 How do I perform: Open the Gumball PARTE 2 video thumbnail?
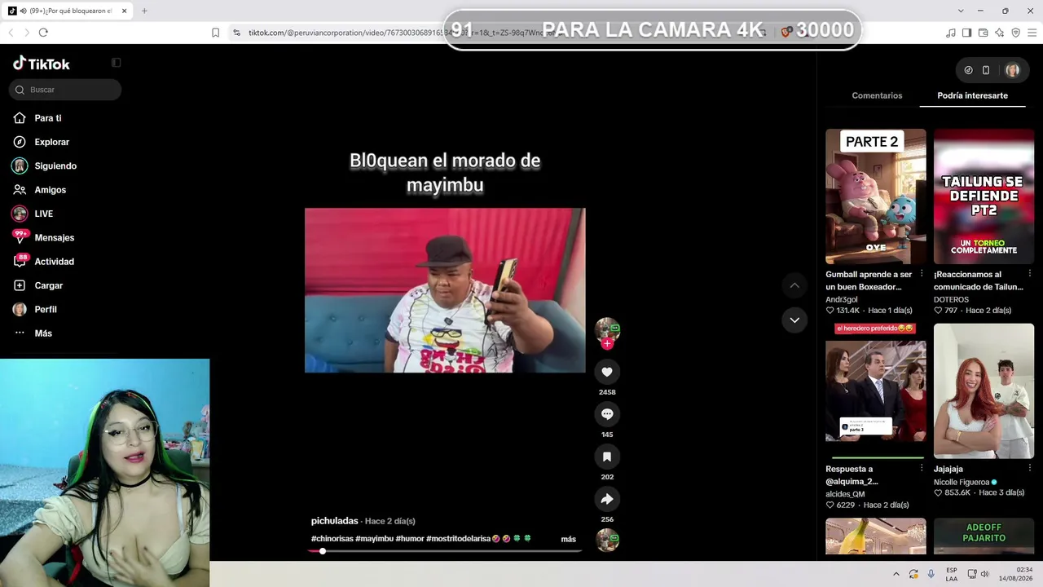(876, 196)
